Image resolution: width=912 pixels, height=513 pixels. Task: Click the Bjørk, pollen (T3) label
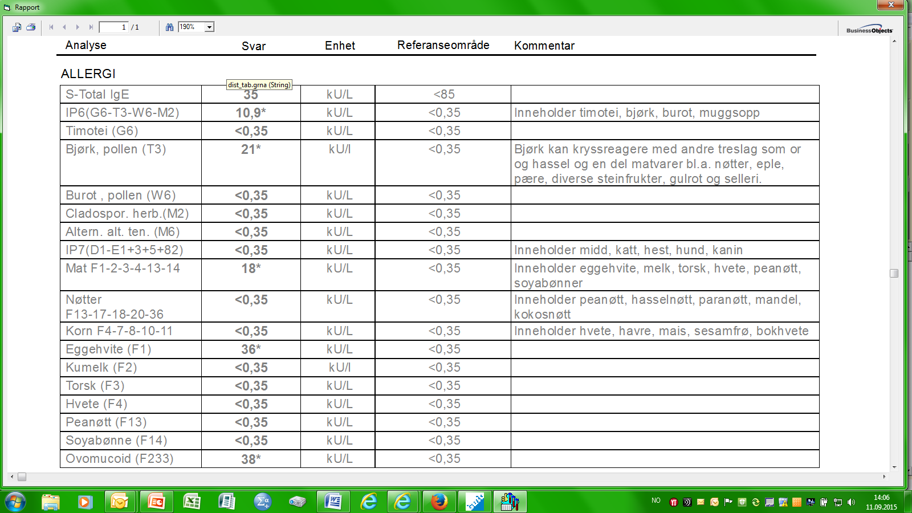[116, 149]
